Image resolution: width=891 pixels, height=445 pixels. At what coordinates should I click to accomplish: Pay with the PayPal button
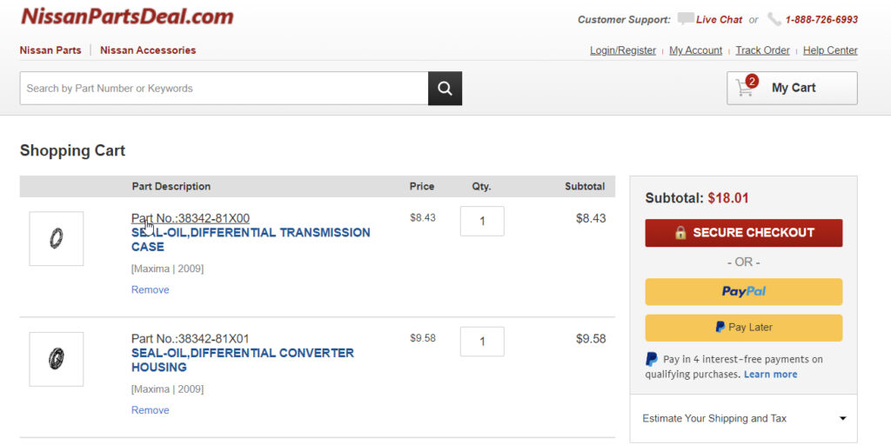point(744,292)
